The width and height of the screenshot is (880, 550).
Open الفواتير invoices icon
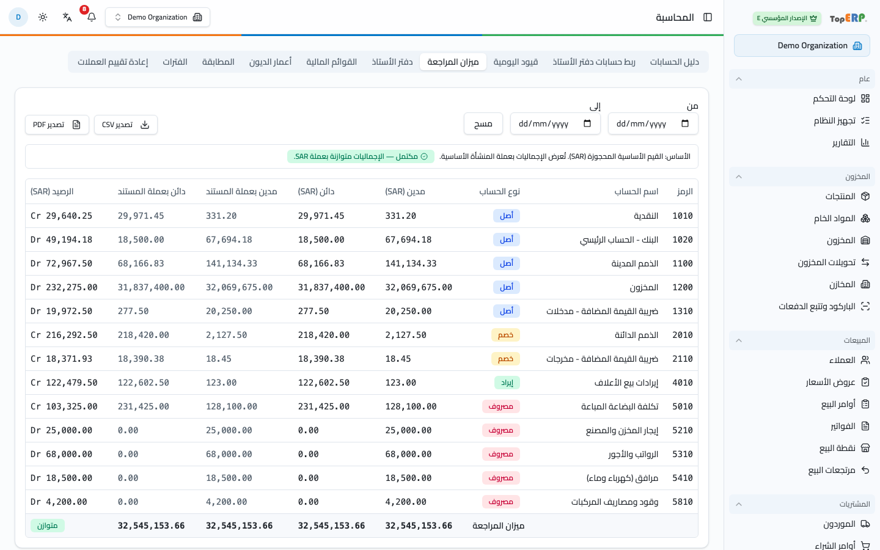click(865, 426)
